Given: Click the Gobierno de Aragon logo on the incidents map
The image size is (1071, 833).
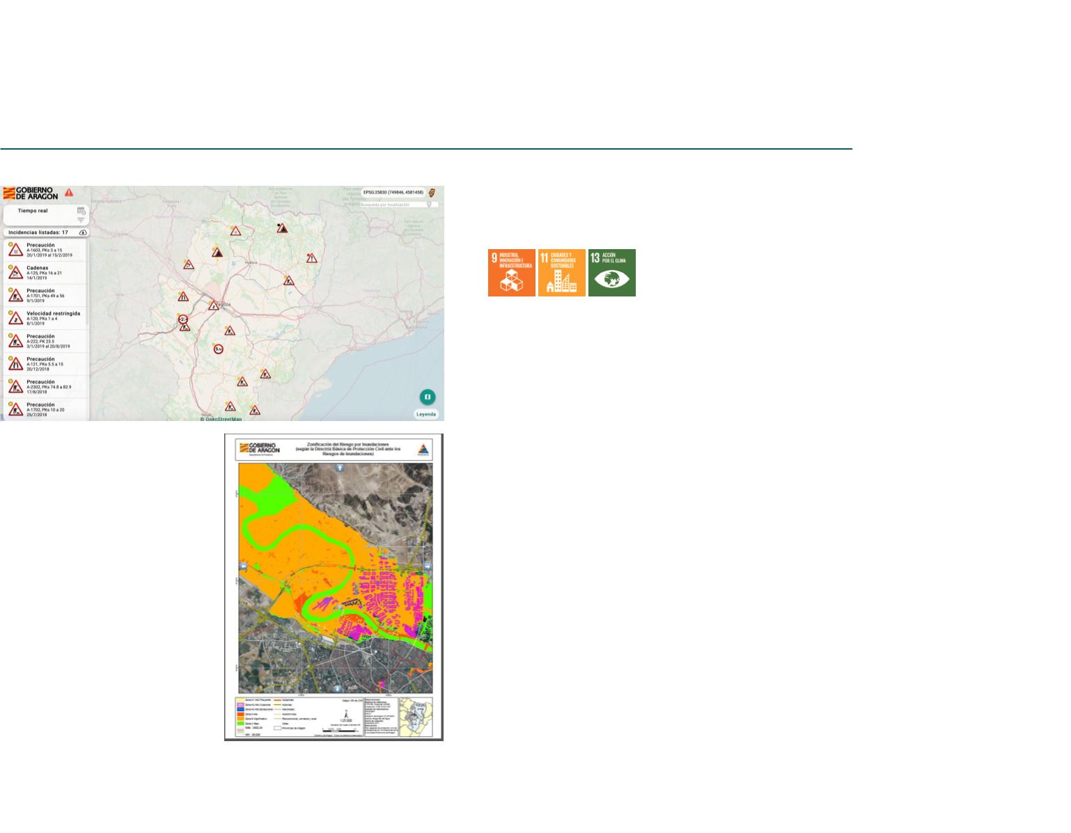Looking at the screenshot, I should point(31,193).
